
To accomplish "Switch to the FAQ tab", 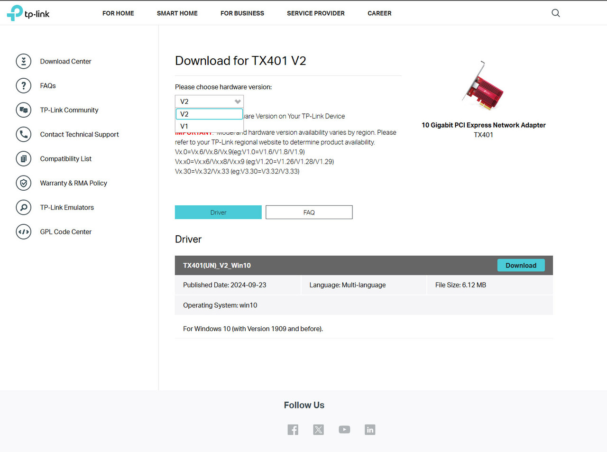I will pos(309,212).
